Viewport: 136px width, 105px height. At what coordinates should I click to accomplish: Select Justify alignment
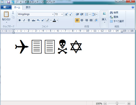coord(91,20)
